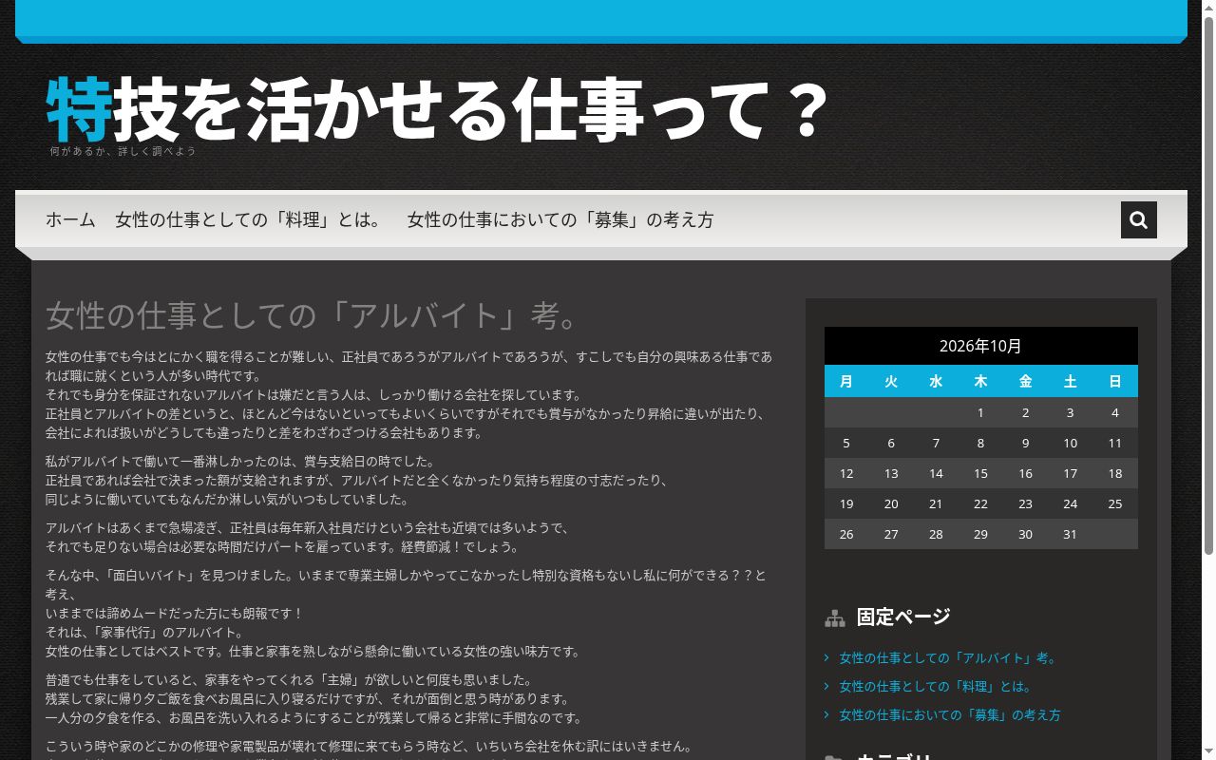1216x760 pixels.
Task: Select calendar date 18
Action: tap(1115, 473)
